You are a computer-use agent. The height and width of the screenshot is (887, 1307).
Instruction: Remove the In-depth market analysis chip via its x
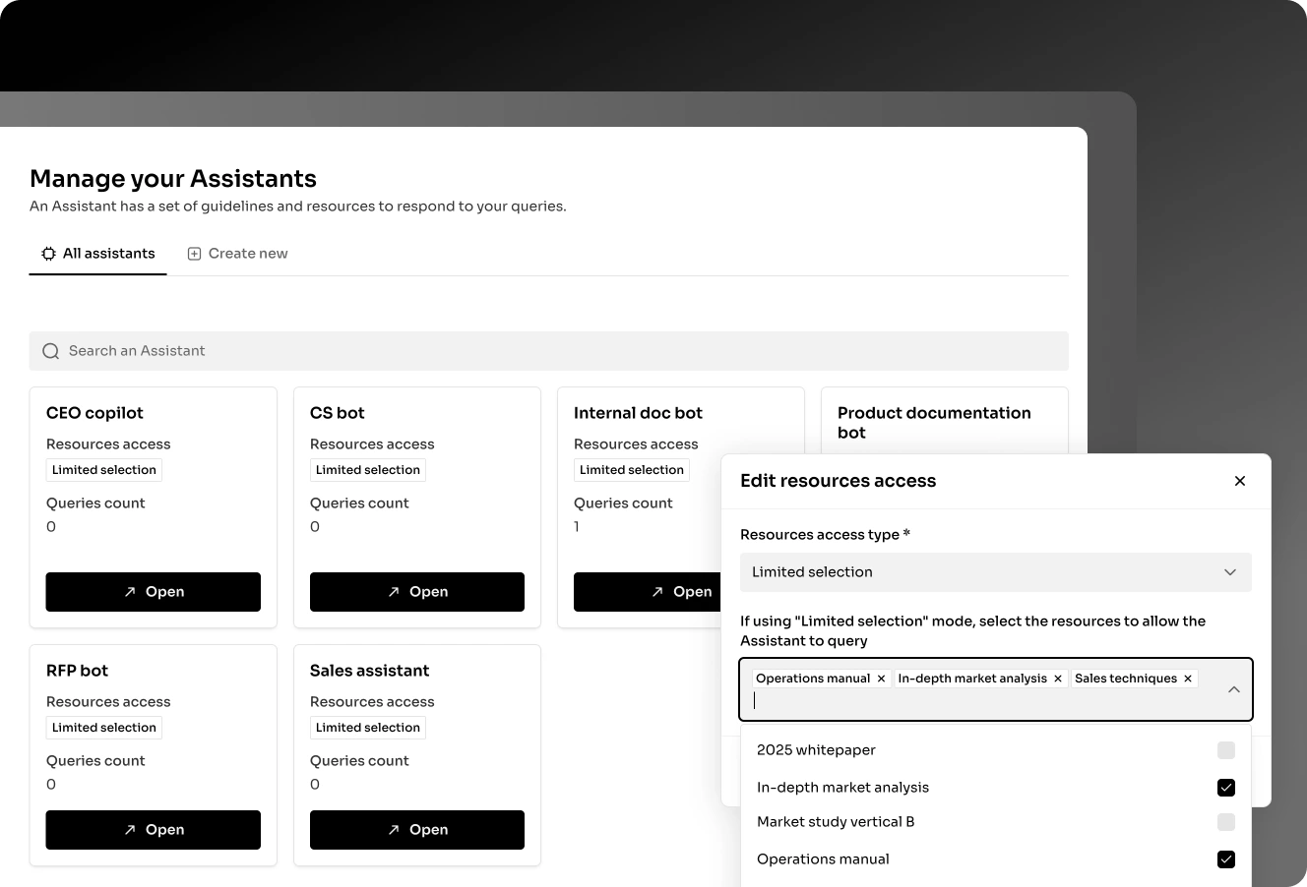(x=1057, y=678)
